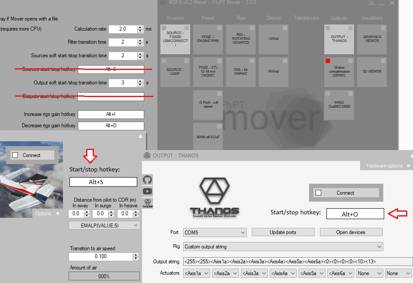Toggle checkbox on GRAPHICS VIEWER tile
This screenshot has width=413, height=283.
(383, 28)
